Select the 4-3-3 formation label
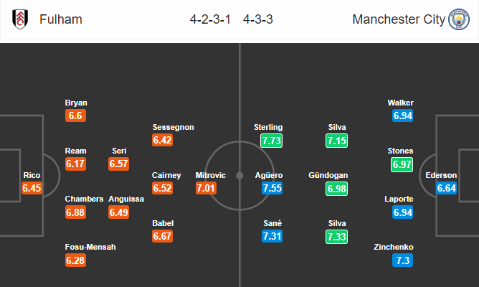 258,19
